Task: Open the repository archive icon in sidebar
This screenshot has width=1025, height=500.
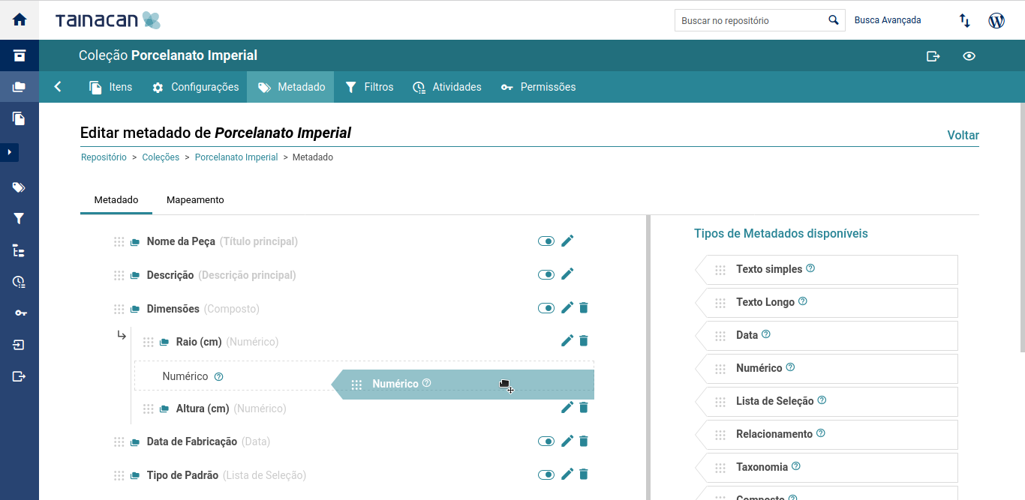Action: (x=20, y=55)
